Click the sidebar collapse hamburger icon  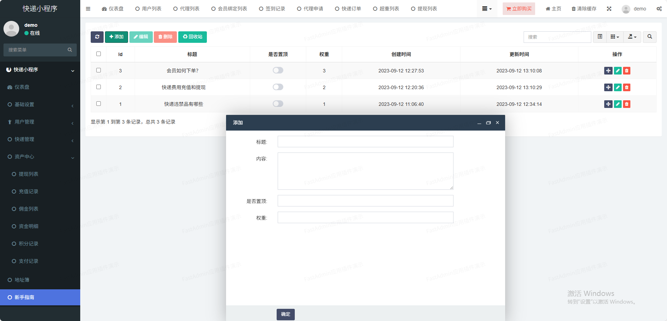pyautogui.click(x=88, y=9)
